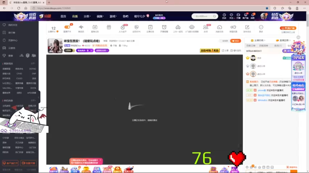This screenshot has width=309, height=173.
Task: Click the points pair icon before the edit icon
Action: [233, 27]
